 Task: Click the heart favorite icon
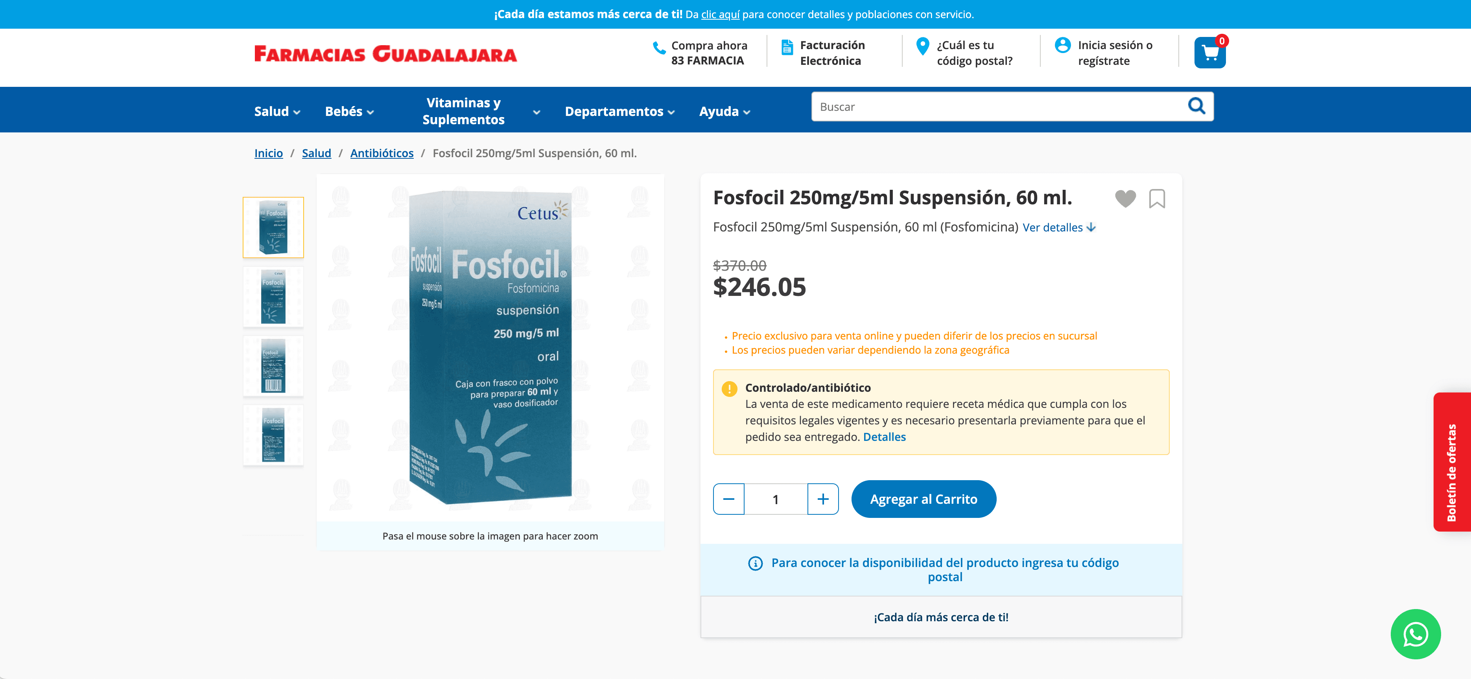pyautogui.click(x=1125, y=198)
